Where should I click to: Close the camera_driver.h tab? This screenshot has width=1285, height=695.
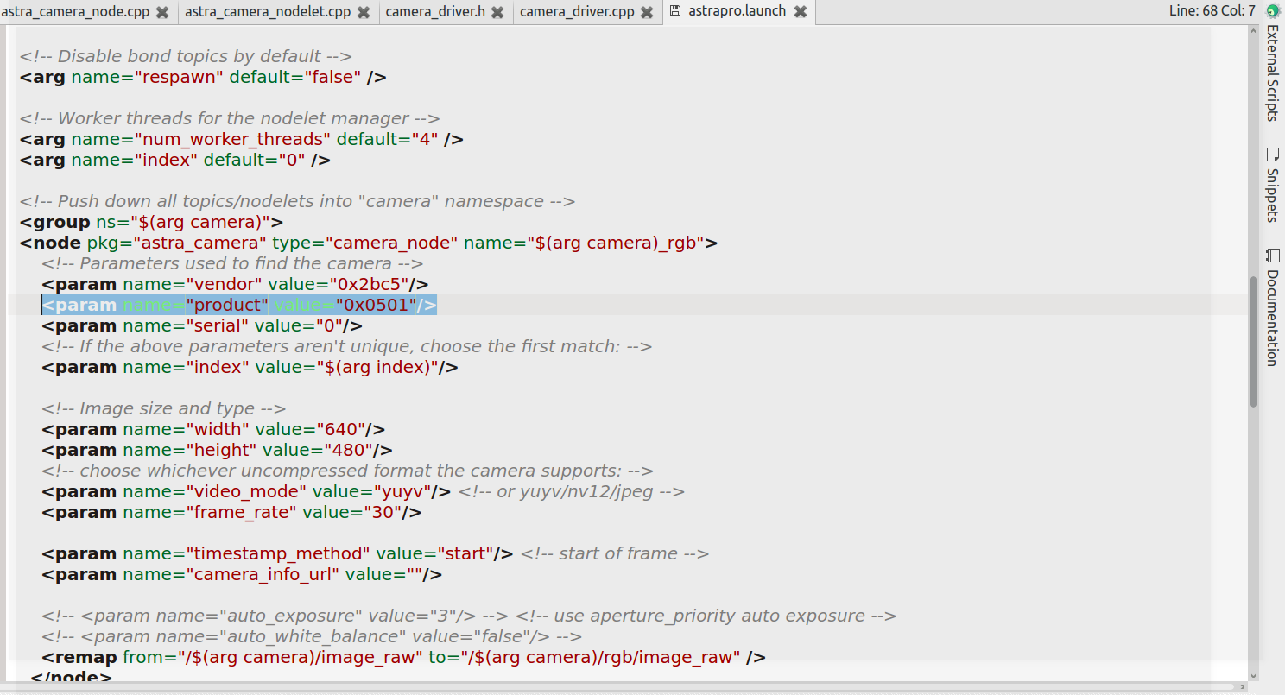pyautogui.click(x=498, y=12)
